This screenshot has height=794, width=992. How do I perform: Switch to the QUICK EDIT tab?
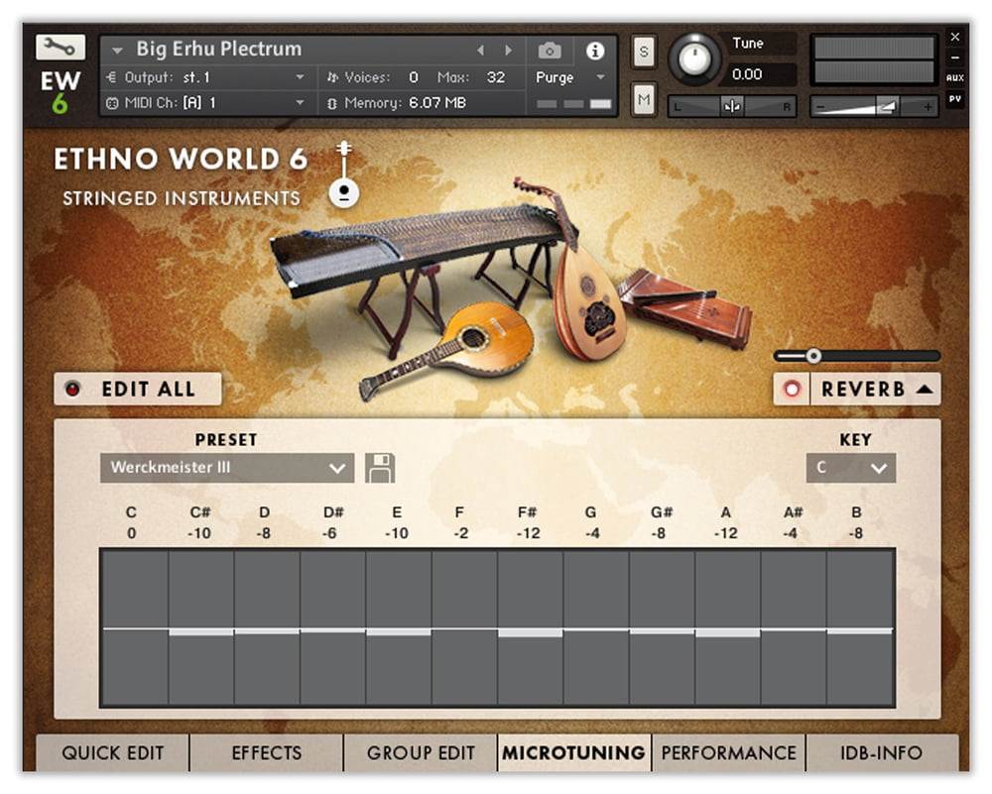click(113, 753)
